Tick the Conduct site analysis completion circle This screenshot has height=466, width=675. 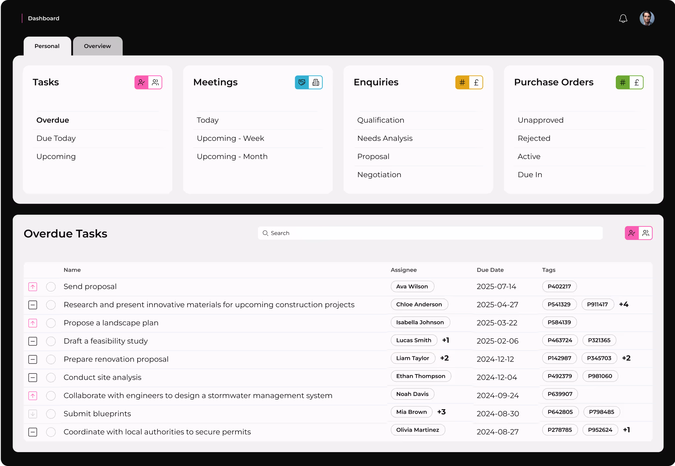point(51,377)
